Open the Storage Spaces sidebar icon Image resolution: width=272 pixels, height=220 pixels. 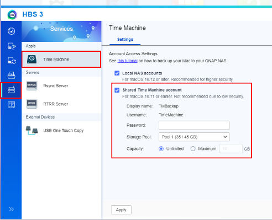11,105
